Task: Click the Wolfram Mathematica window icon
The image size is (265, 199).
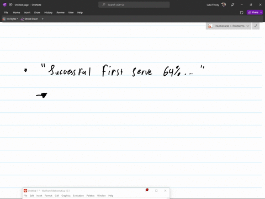Action: tap(25, 191)
